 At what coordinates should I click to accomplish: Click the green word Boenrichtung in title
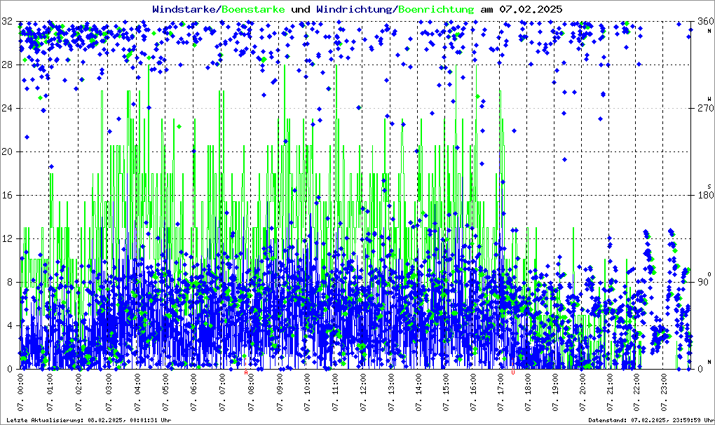coord(436,9)
